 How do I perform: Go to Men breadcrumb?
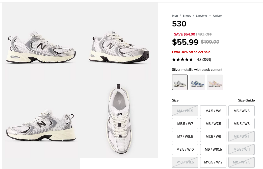pyautogui.click(x=175, y=16)
